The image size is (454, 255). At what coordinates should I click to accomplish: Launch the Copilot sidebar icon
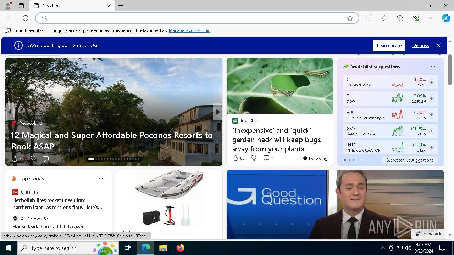tap(446, 18)
